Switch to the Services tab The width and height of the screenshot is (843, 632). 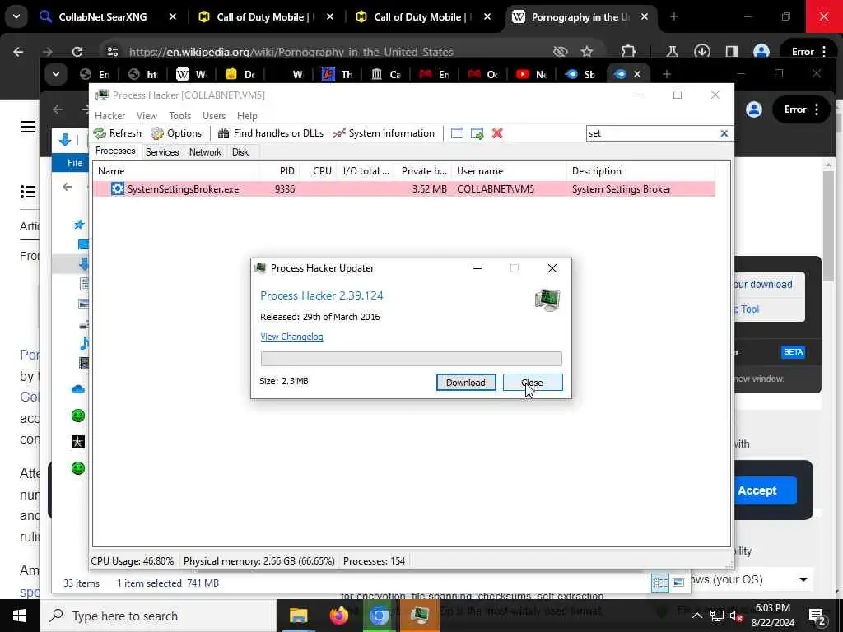click(x=162, y=152)
